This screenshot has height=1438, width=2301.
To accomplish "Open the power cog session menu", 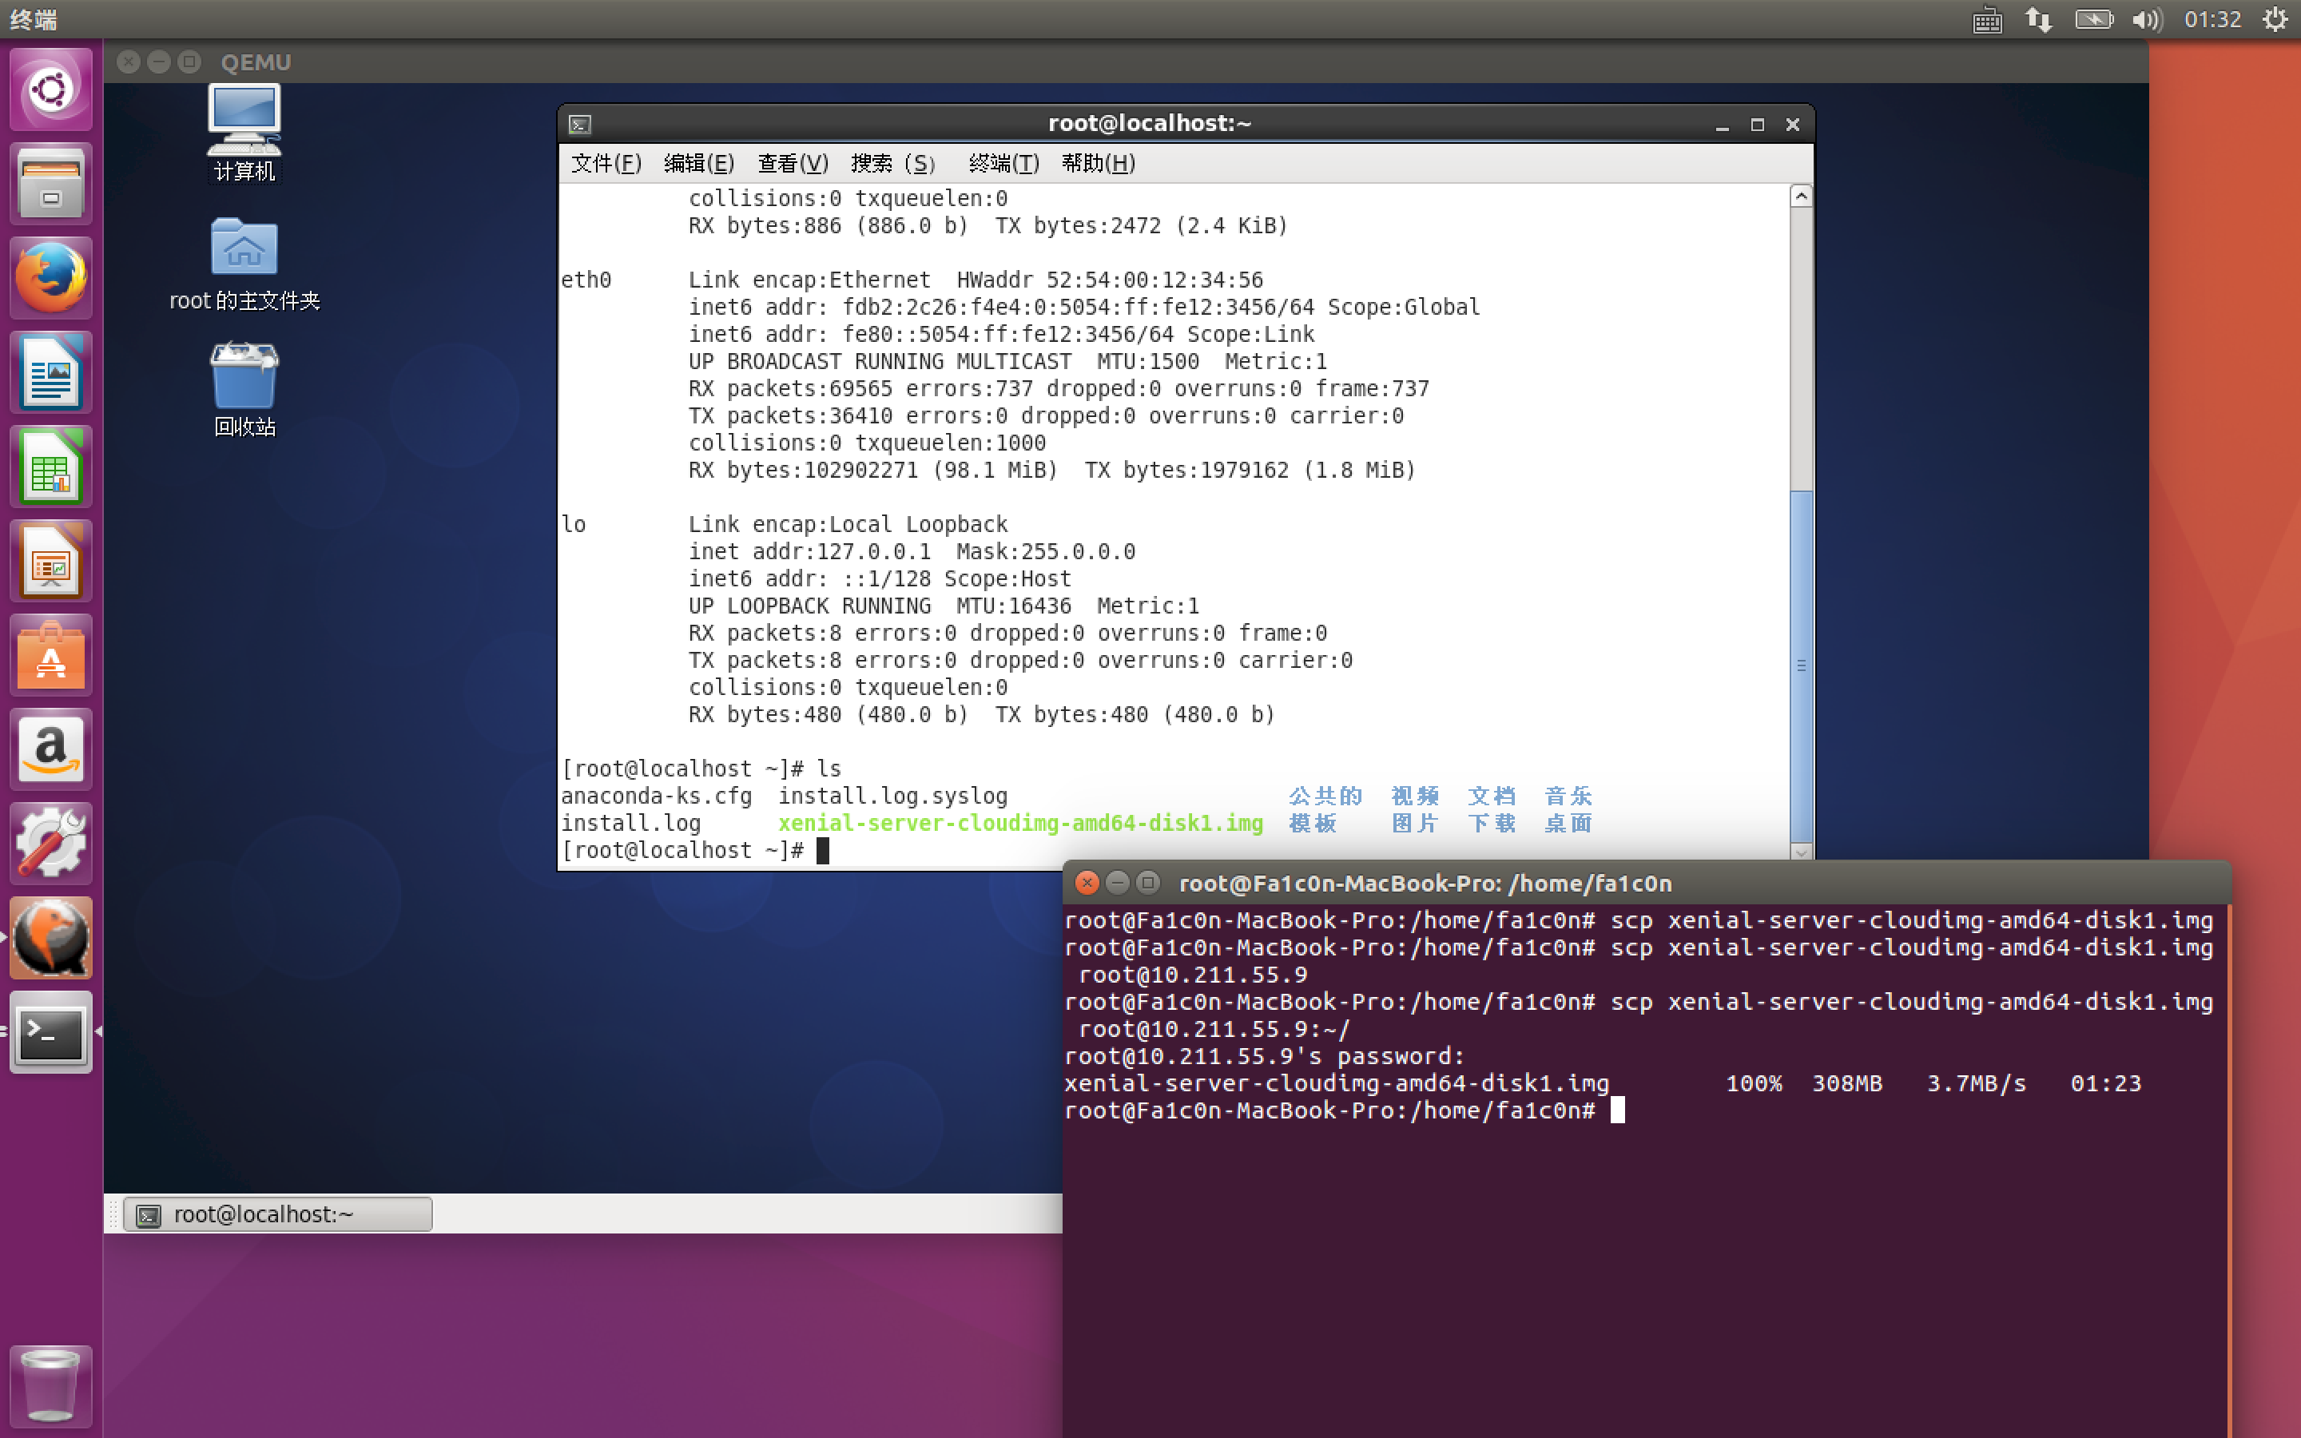I will pos(2275,20).
